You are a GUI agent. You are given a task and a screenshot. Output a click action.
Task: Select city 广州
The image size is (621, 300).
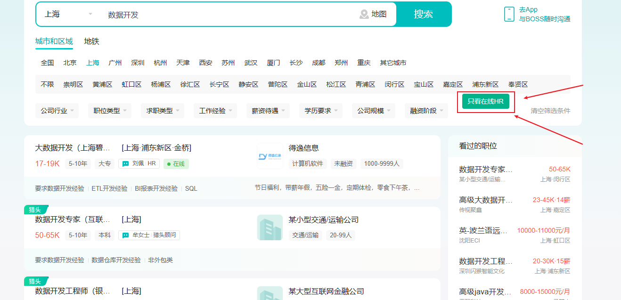(115, 63)
